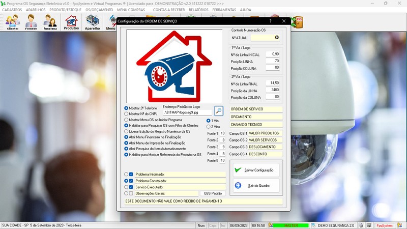Toggle Abrir Pesquisa do Item Automaticamente
This screenshot has height=229, width=407.
coord(126,149)
